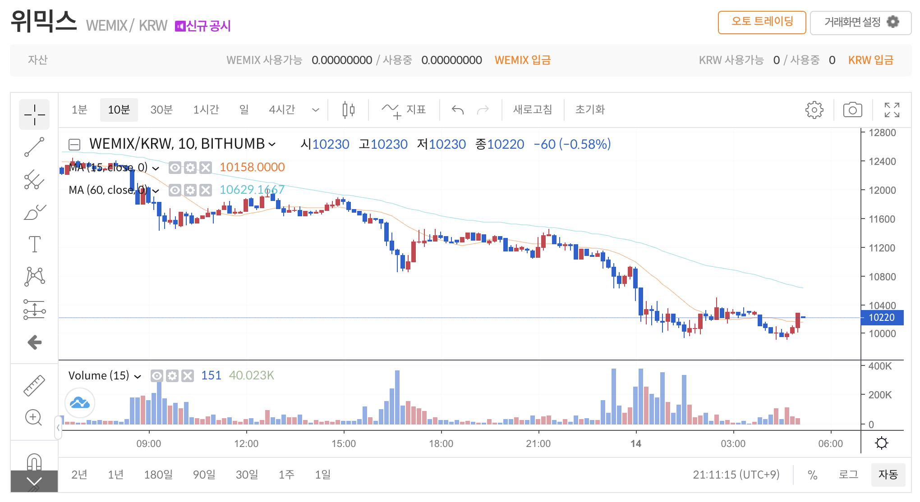This screenshot has height=502, width=920.
Task: Switch to 30분 interval
Action: pos(161,110)
